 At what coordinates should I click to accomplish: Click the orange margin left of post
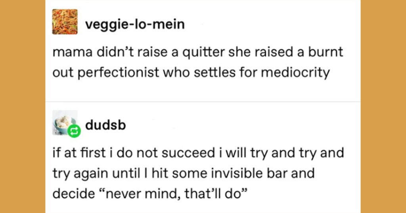[x=23, y=106]
